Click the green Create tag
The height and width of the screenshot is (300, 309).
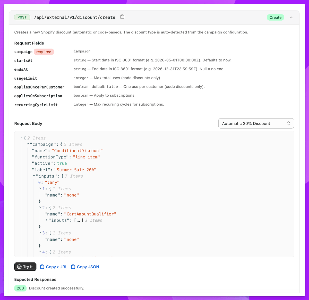point(276,17)
